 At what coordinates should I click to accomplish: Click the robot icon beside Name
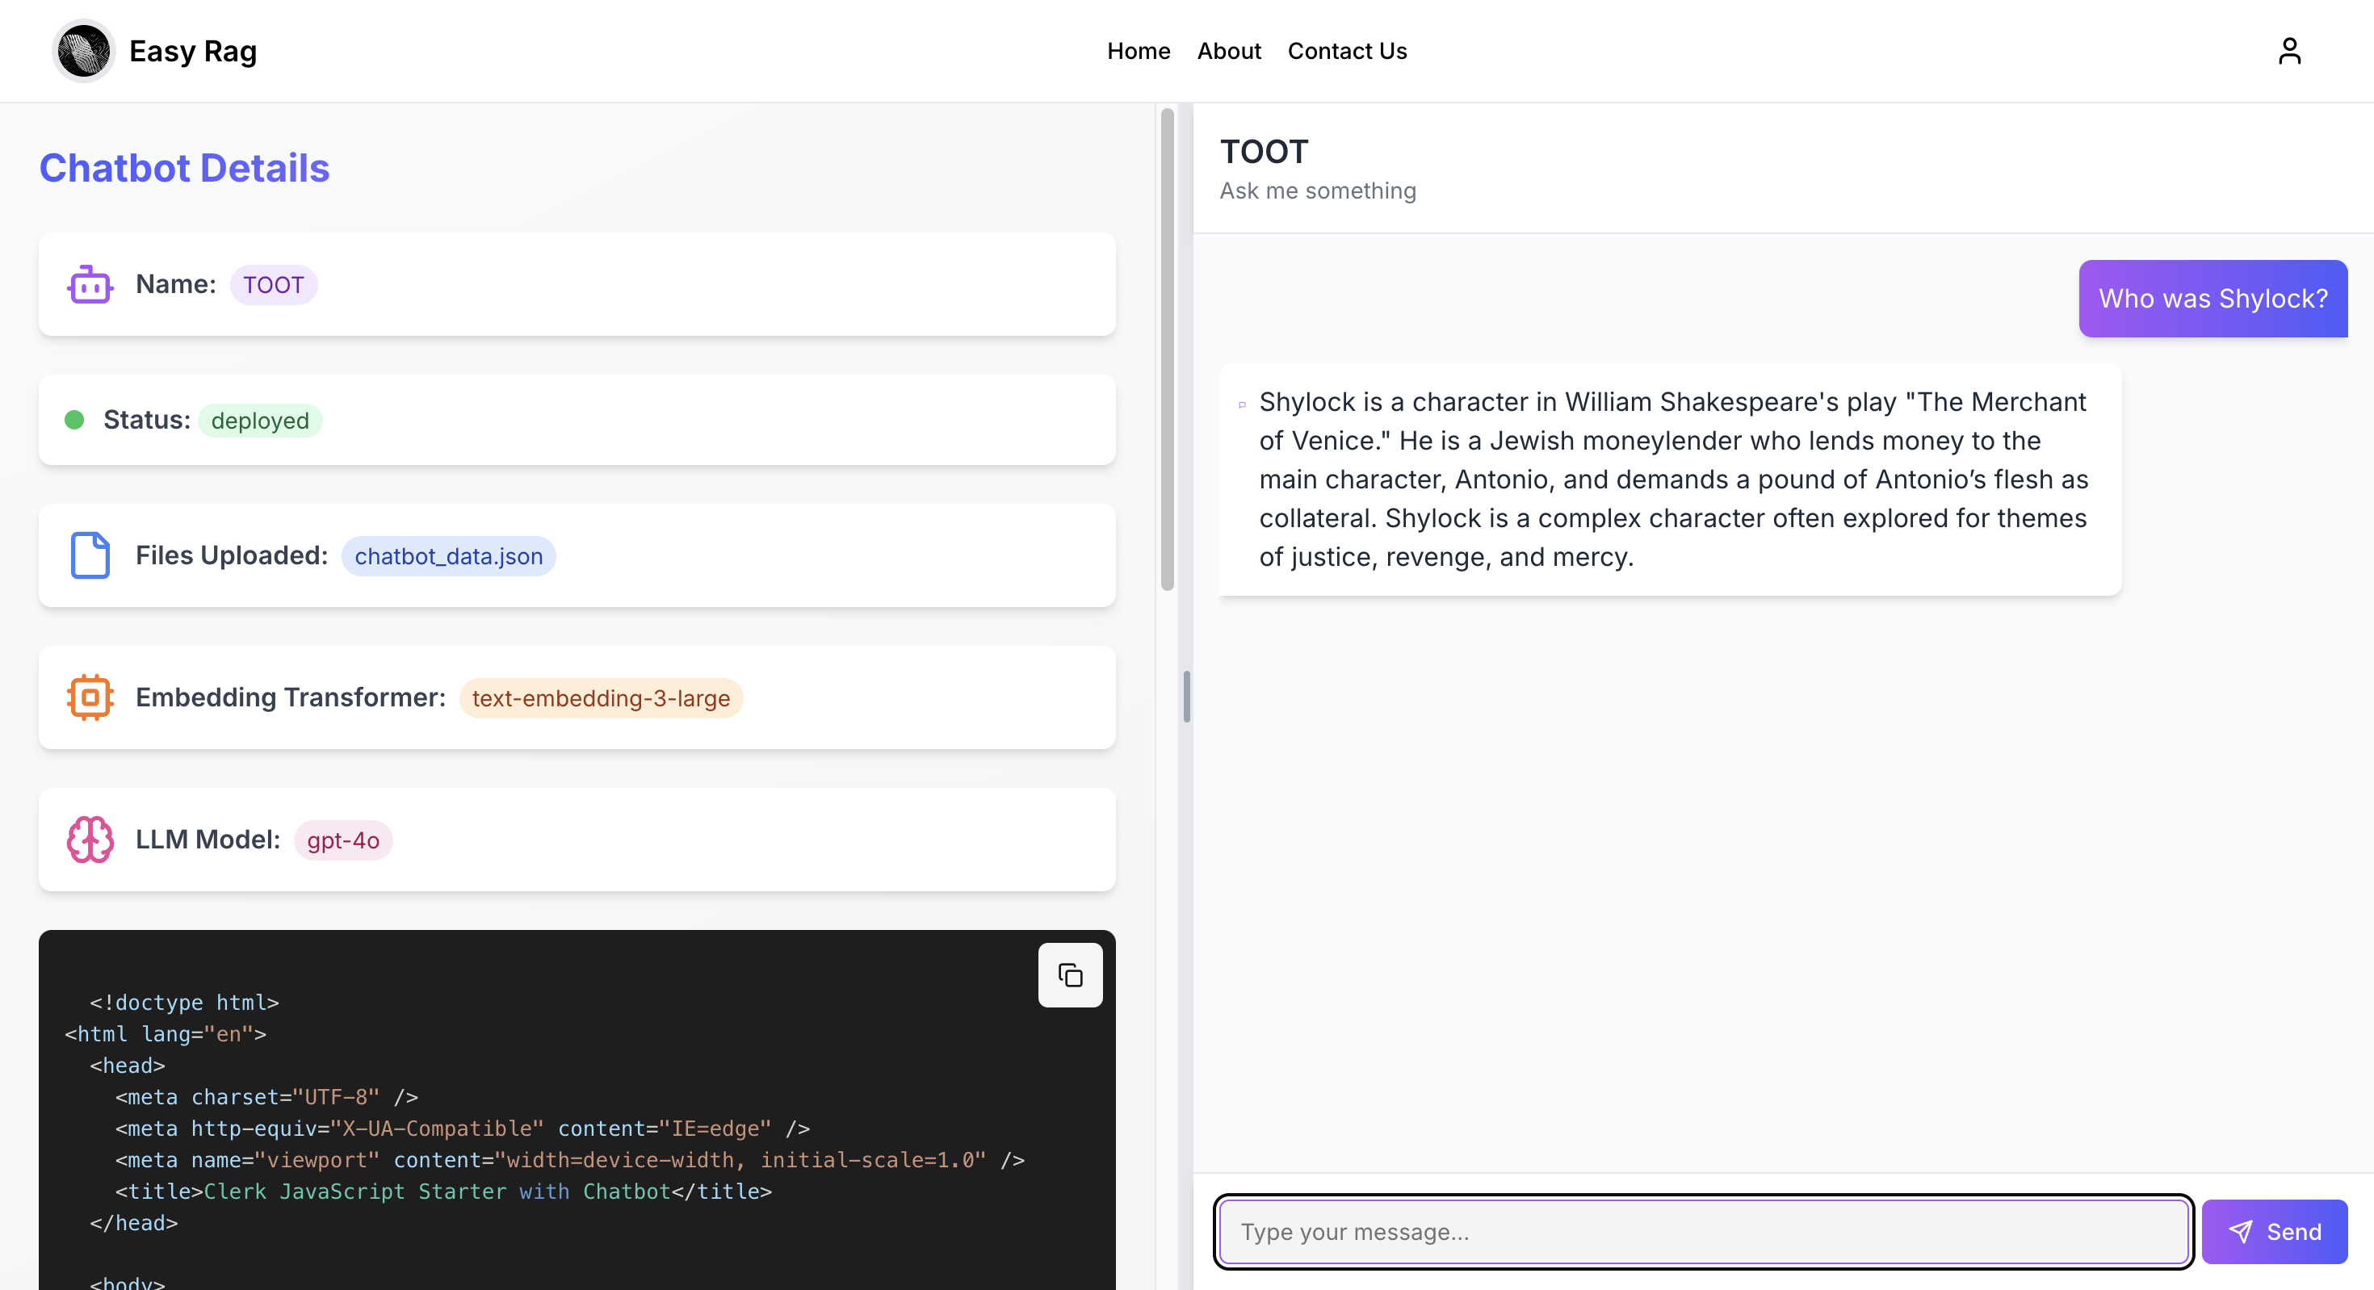(x=90, y=285)
